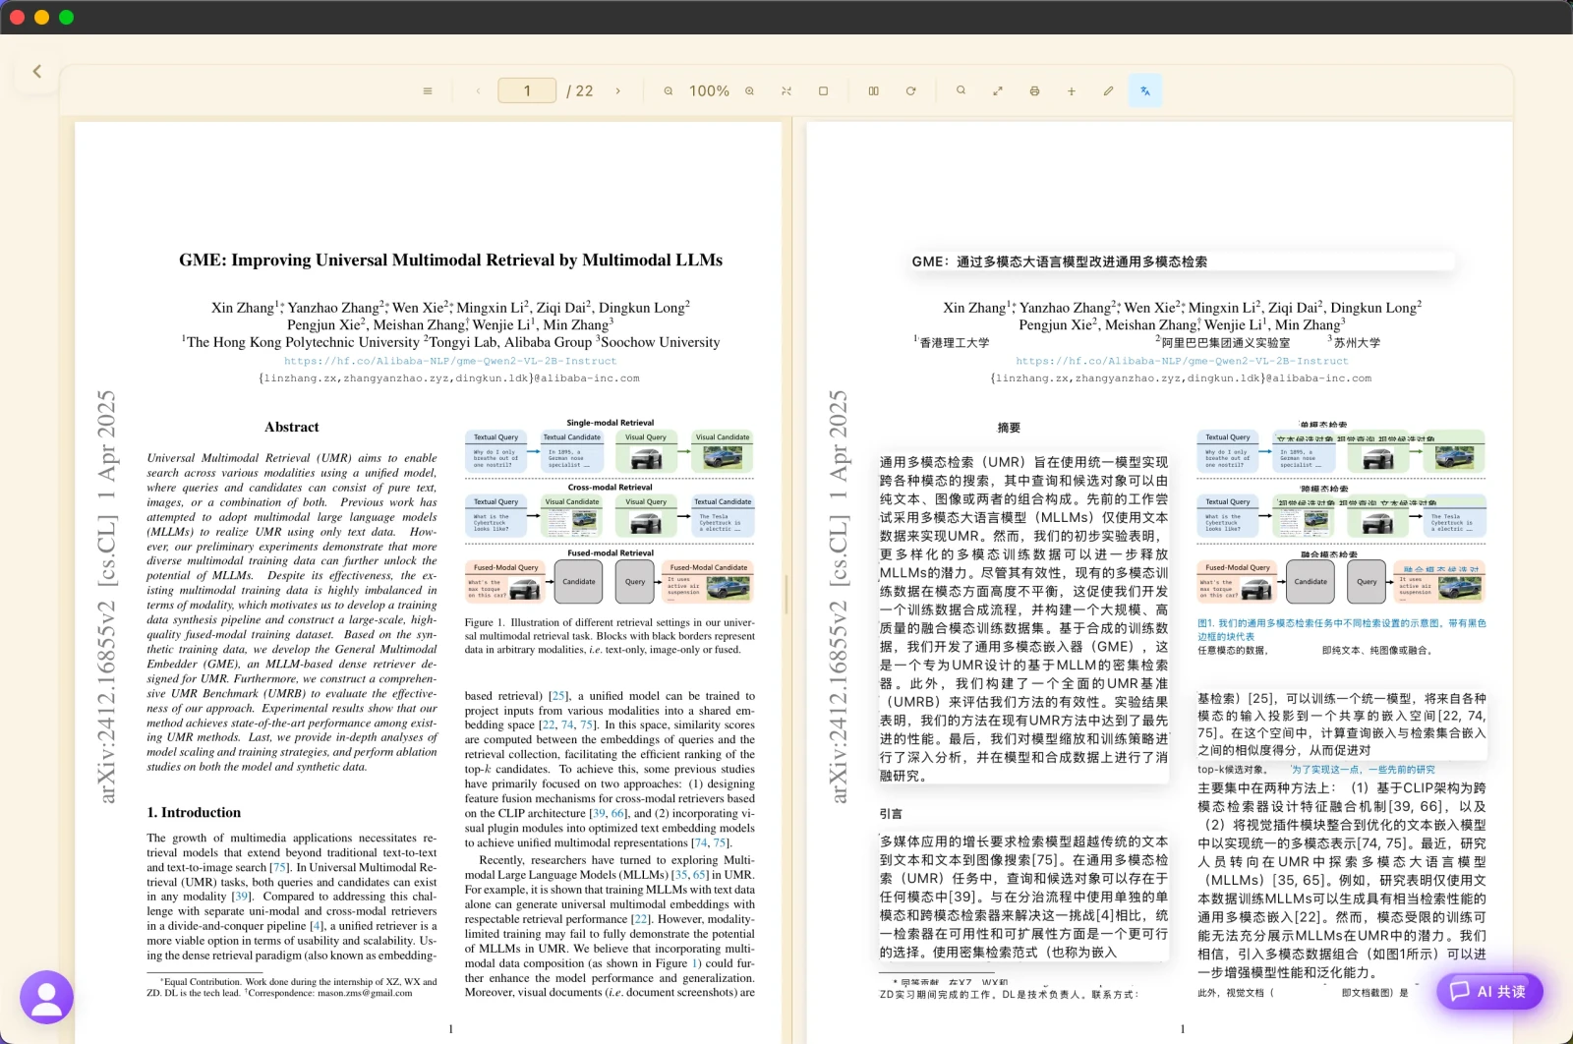The width and height of the screenshot is (1573, 1044).
Task: Click the page number input field
Action: point(527,91)
